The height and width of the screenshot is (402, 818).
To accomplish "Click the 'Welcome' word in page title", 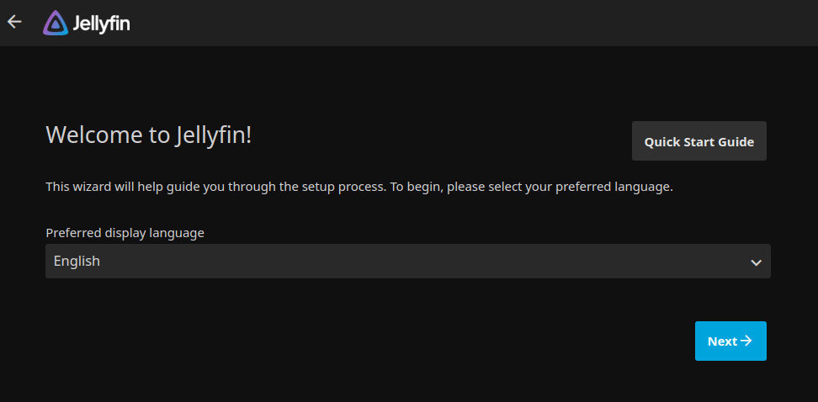I will 94,135.
